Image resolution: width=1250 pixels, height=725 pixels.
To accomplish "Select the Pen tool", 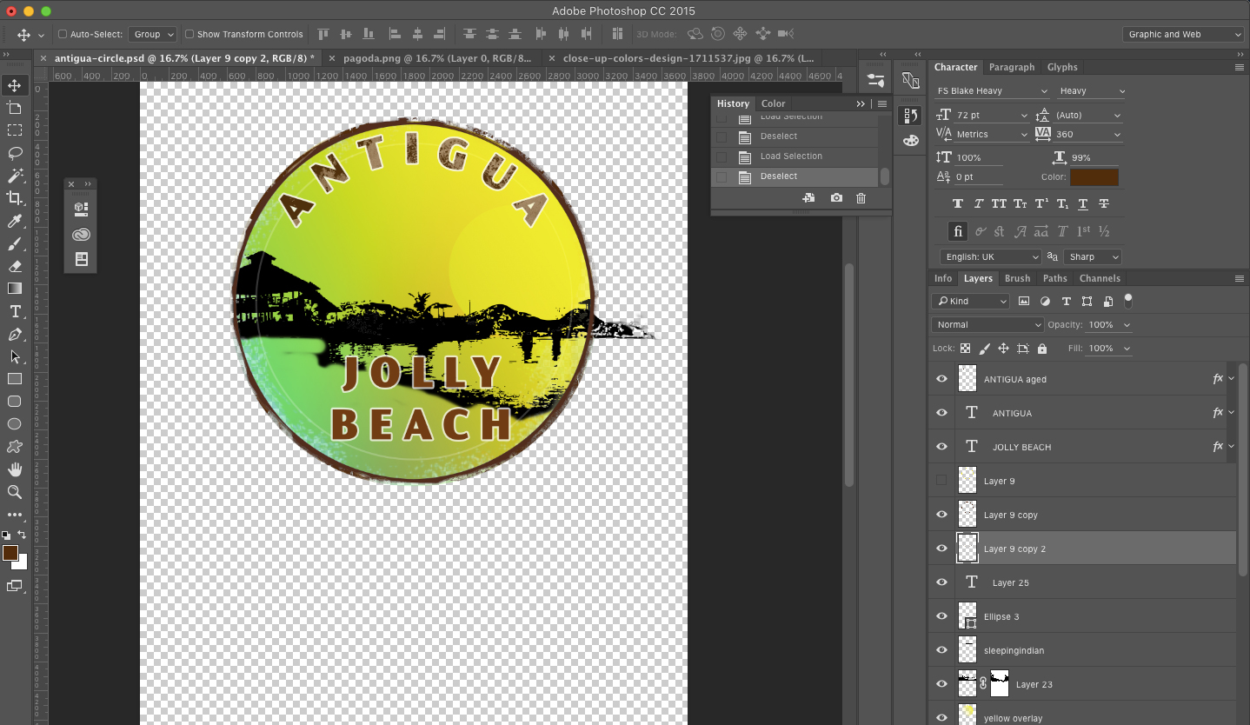I will 15,334.
